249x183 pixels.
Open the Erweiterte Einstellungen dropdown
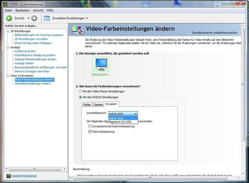[87, 18]
